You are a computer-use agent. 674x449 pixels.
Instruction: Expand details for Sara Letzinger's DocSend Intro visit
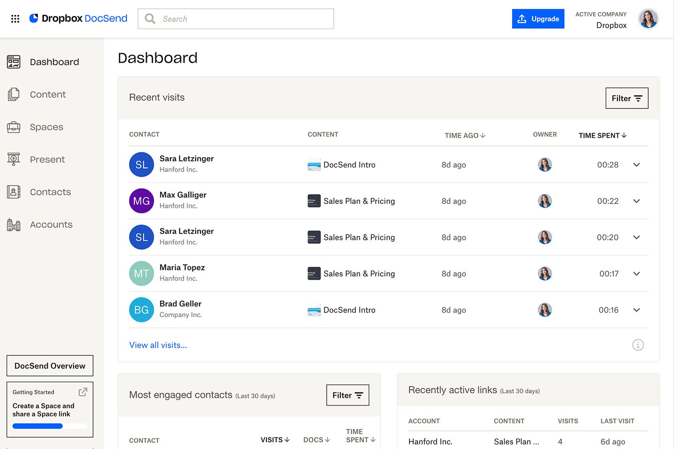click(x=637, y=165)
